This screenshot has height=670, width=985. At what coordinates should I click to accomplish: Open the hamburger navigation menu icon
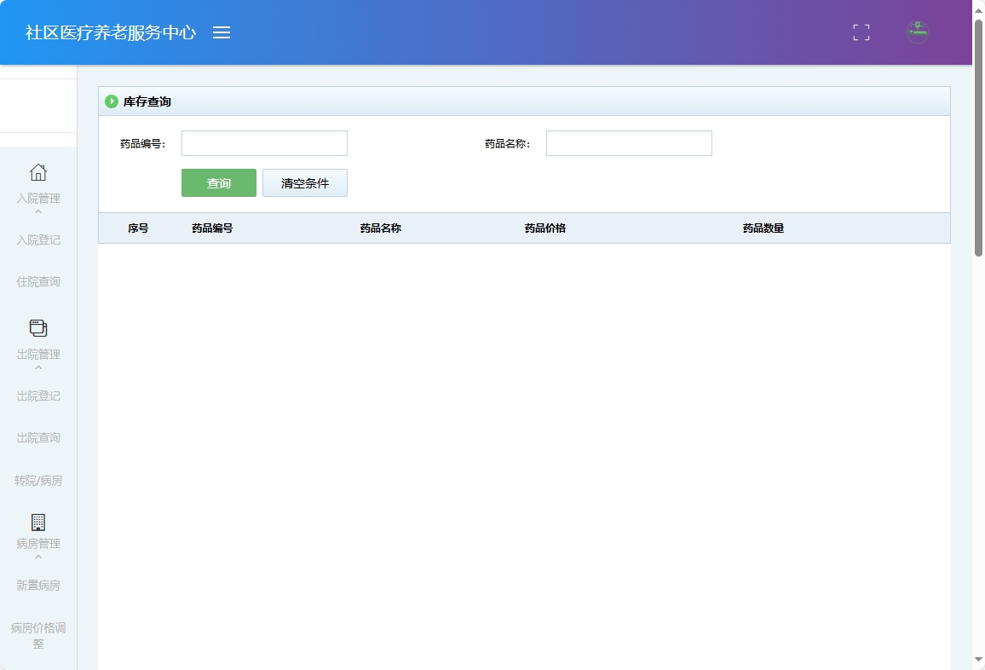tap(222, 32)
